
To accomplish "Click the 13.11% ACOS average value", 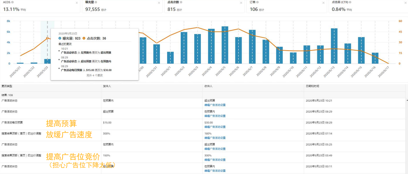I will [11, 9].
